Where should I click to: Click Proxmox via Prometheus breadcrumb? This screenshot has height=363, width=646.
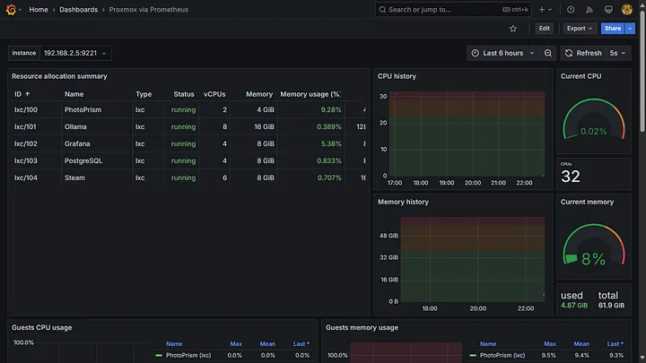(148, 10)
